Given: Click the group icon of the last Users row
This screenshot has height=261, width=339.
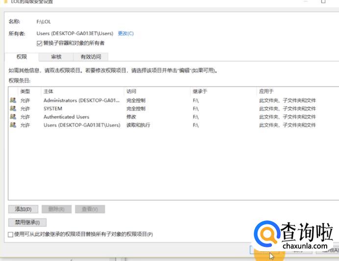Looking at the screenshot, I should (13, 125).
